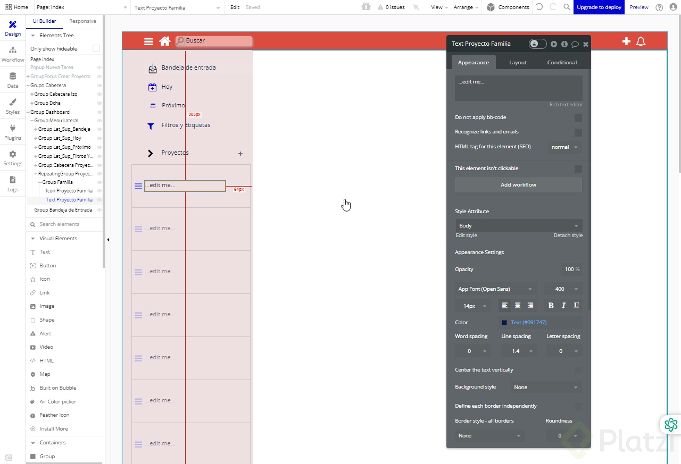Open the Edit menu
This screenshot has width=681, height=464.
235,7
